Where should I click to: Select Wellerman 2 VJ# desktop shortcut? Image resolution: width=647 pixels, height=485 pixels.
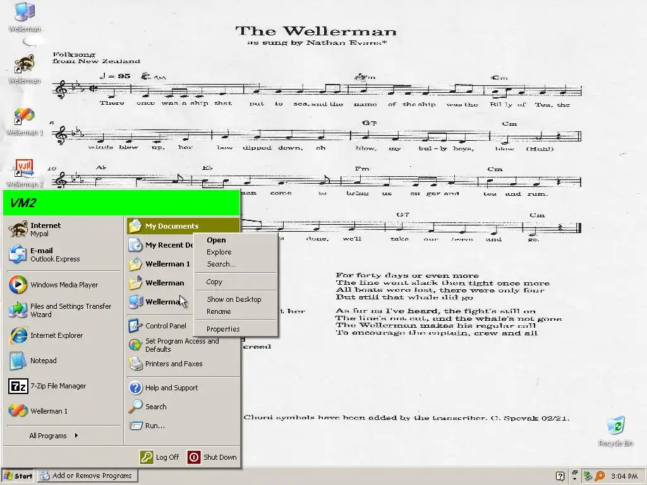[x=25, y=172]
